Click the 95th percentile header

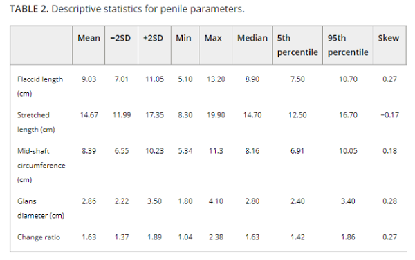348,45
